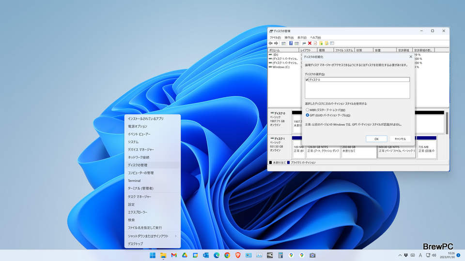Select the MBR (マスター ブート レコード) option
465x261 pixels.
307,110
